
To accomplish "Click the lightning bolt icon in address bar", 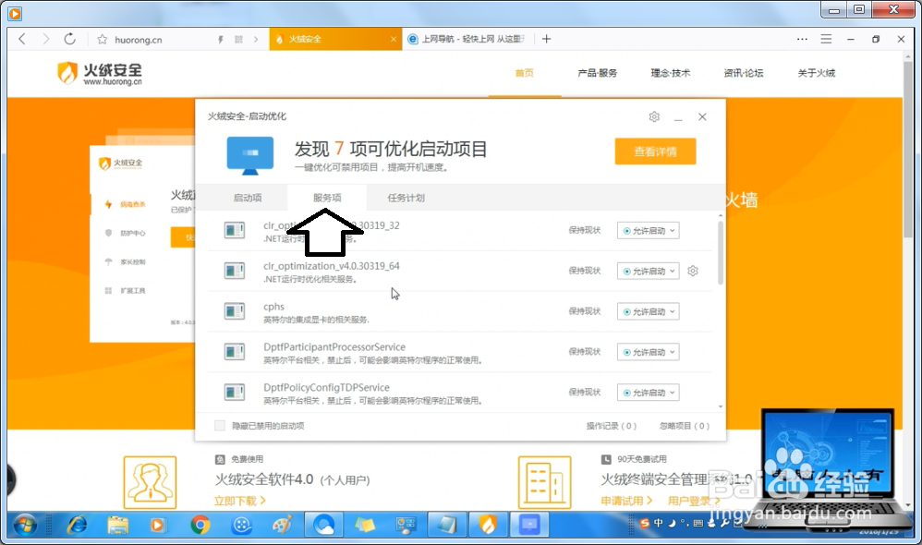I will pos(221,40).
